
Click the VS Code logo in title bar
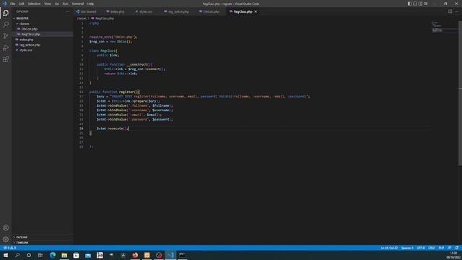pyautogui.click(x=4, y=4)
